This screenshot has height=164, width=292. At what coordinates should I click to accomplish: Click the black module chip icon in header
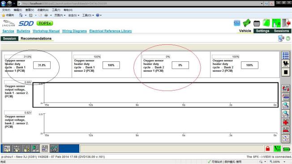pyautogui.click(x=257, y=23)
